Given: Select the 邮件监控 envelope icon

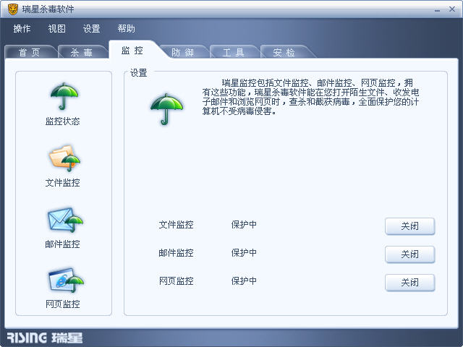Looking at the screenshot, I should point(65,220).
